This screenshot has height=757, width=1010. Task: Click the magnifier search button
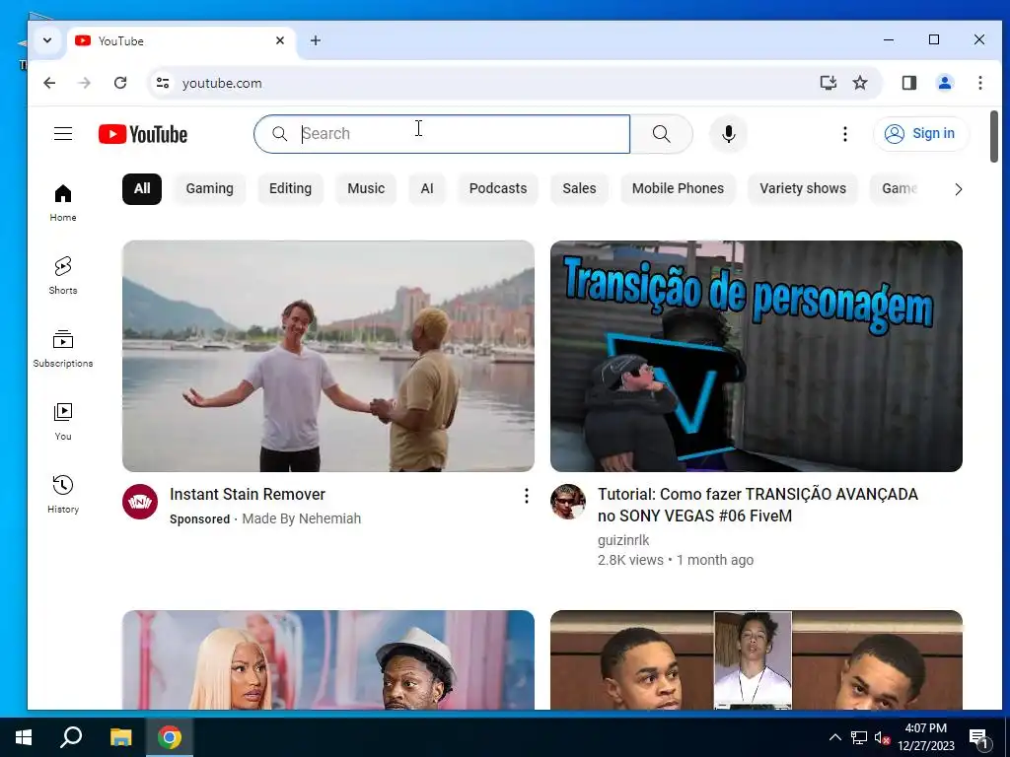662,134
